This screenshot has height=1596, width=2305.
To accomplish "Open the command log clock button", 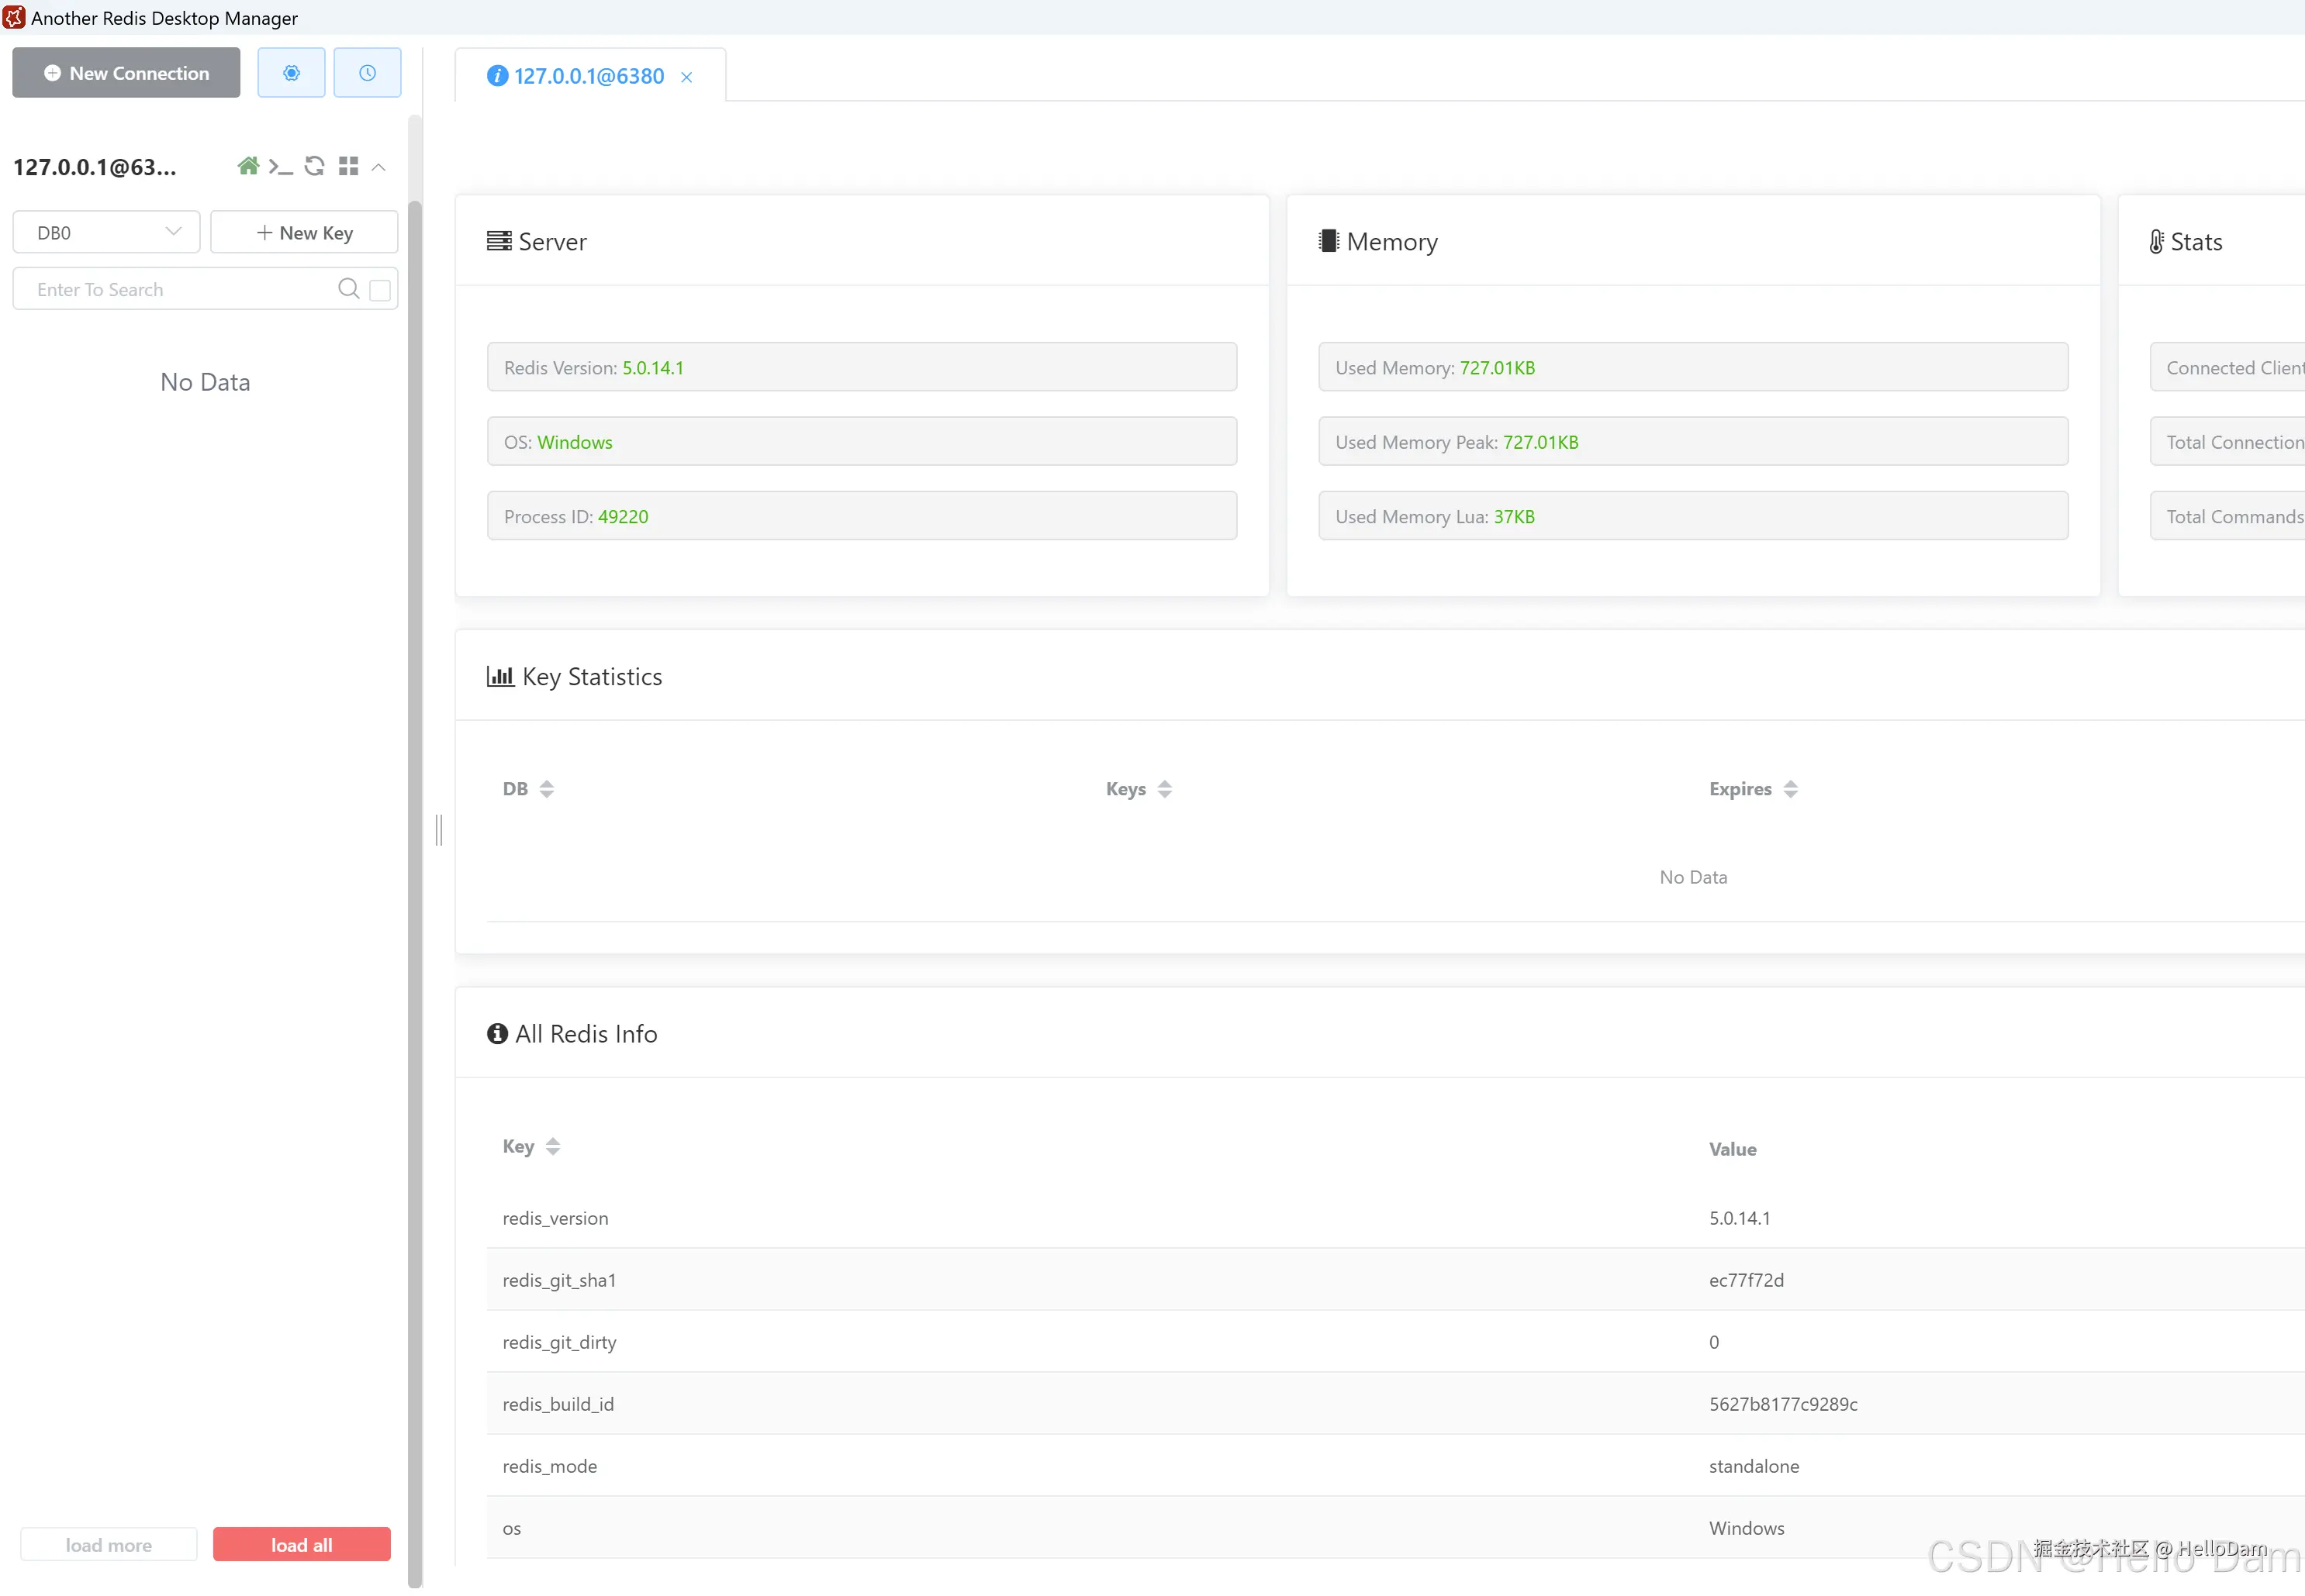I will (x=367, y=73).
